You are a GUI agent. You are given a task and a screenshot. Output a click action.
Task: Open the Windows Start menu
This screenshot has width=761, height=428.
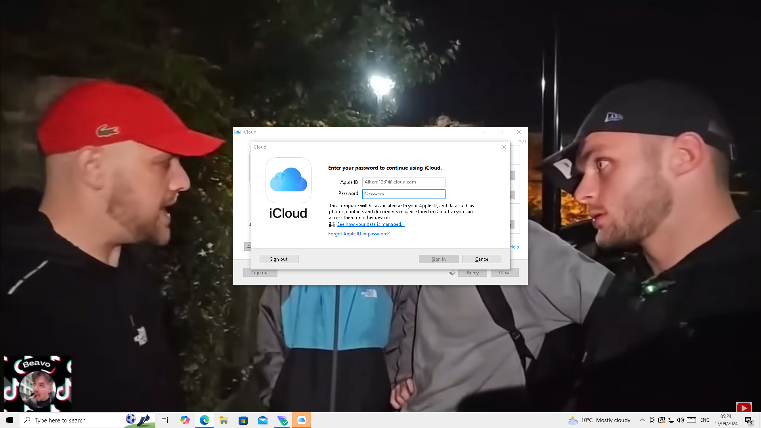(x=10, y=420)
